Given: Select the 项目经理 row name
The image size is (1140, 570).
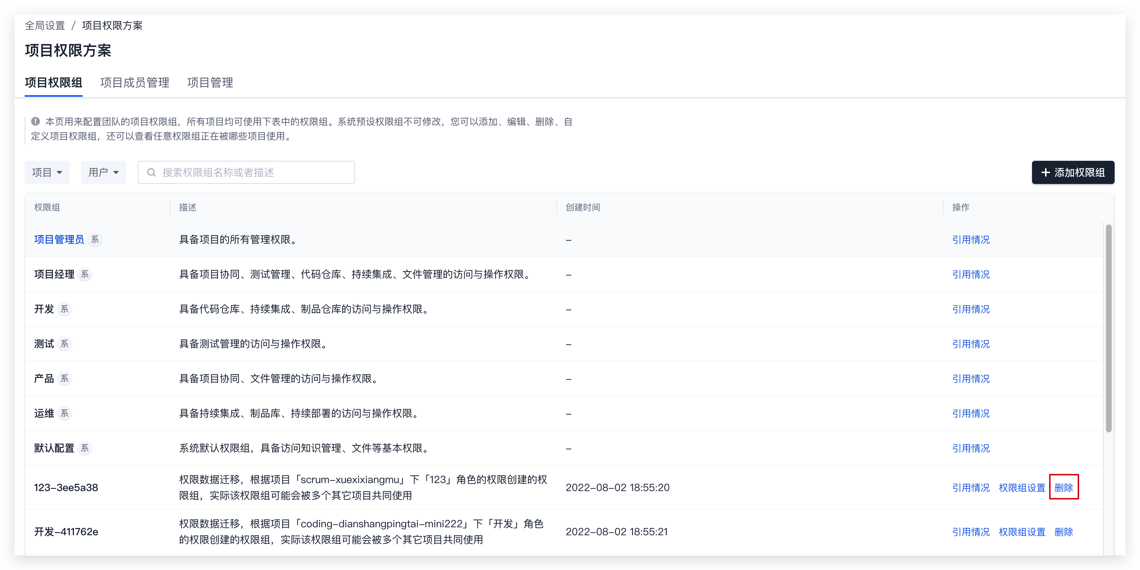Looking at the screenshot, I should [x=54, y=274].
